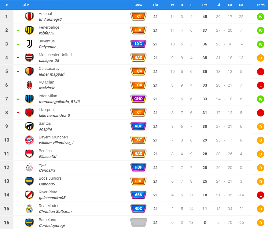The image size is (268, 229).
Task: Click the Form column header
Action: pos(260,5)
